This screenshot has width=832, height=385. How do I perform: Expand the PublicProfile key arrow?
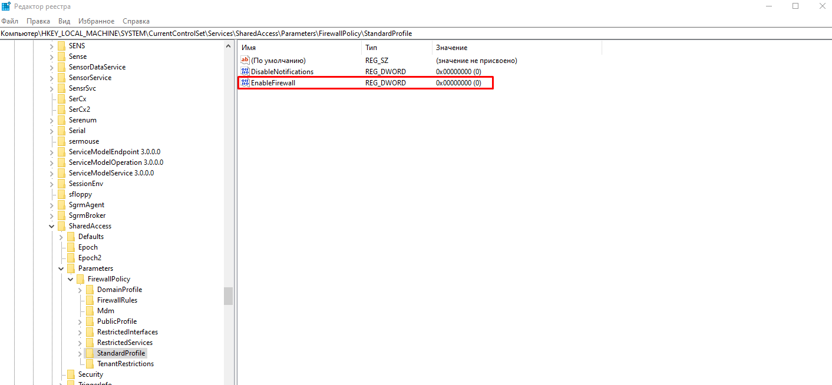[x=80, y=321]
